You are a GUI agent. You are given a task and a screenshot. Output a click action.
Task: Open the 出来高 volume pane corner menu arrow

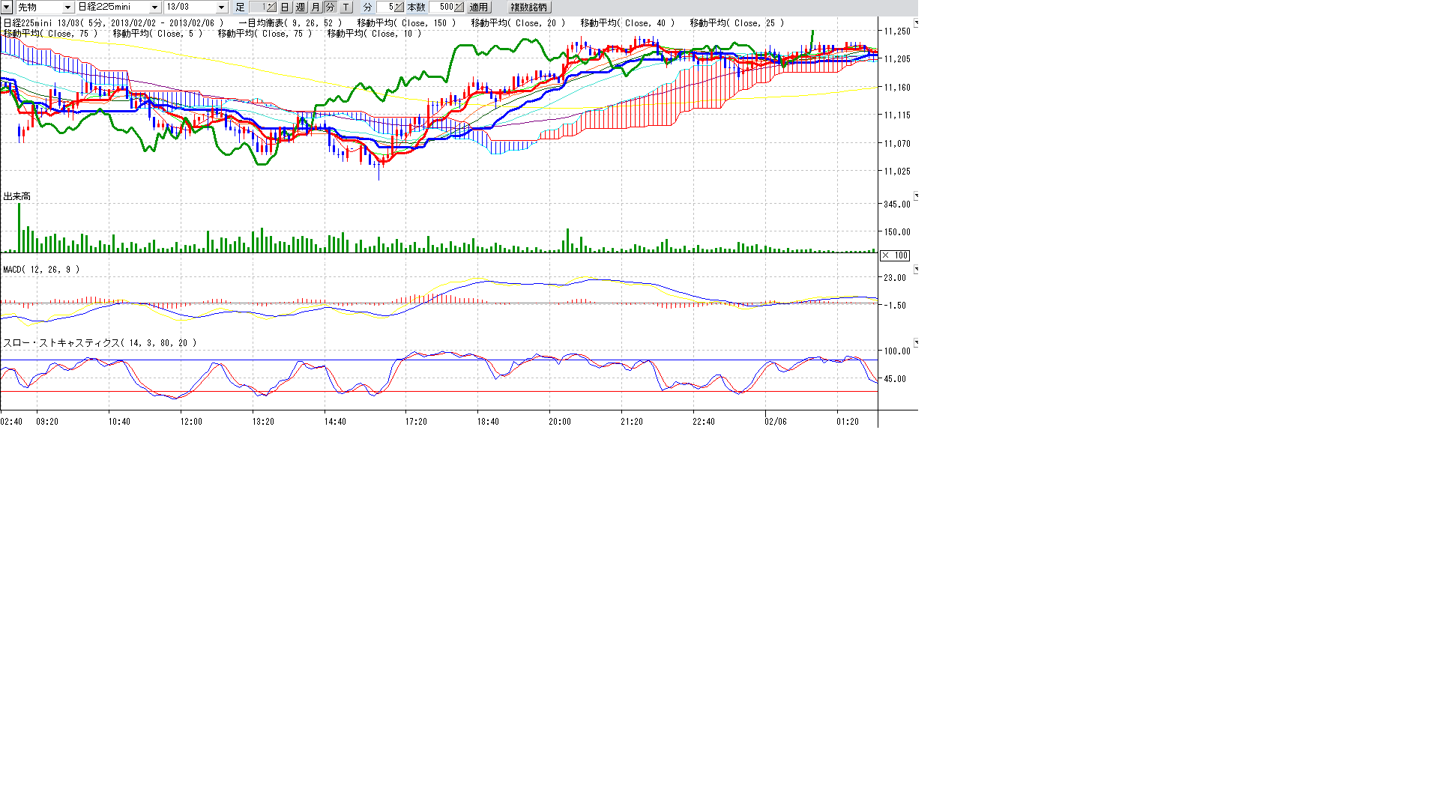pos(915,196)
